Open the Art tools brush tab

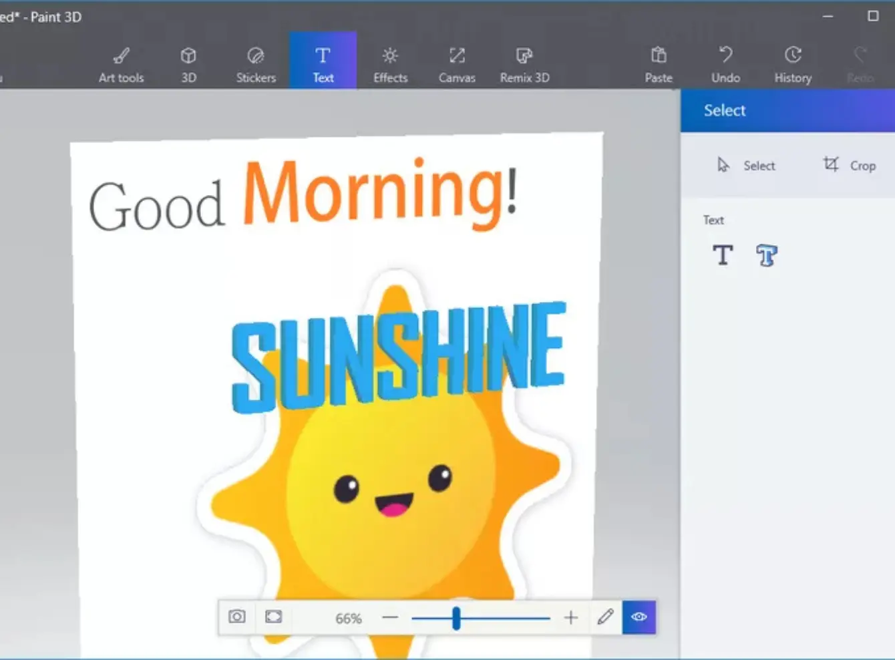click(x=121, y=64)
